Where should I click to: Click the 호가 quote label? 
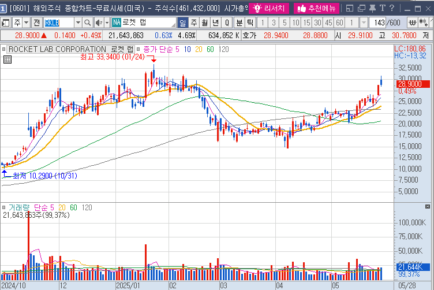tap(249, 35)
